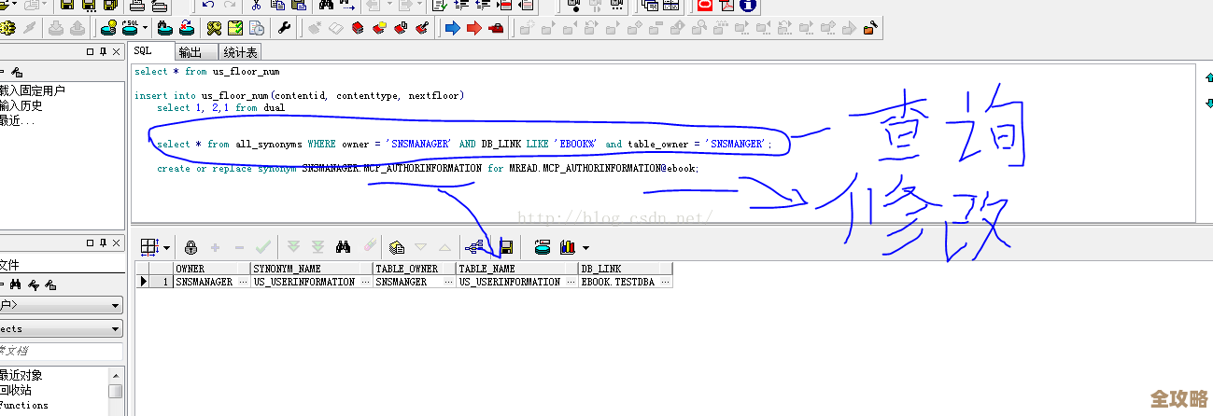This screenshot has height=416, width=1213.
Task: Click the object list scrollbar up arrow
Action: (115, 375)
